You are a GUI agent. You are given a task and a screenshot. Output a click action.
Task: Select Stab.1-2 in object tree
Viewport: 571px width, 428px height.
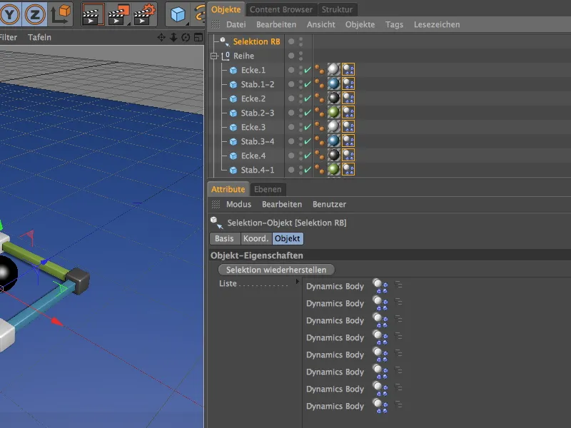click(x=258, y=84)
